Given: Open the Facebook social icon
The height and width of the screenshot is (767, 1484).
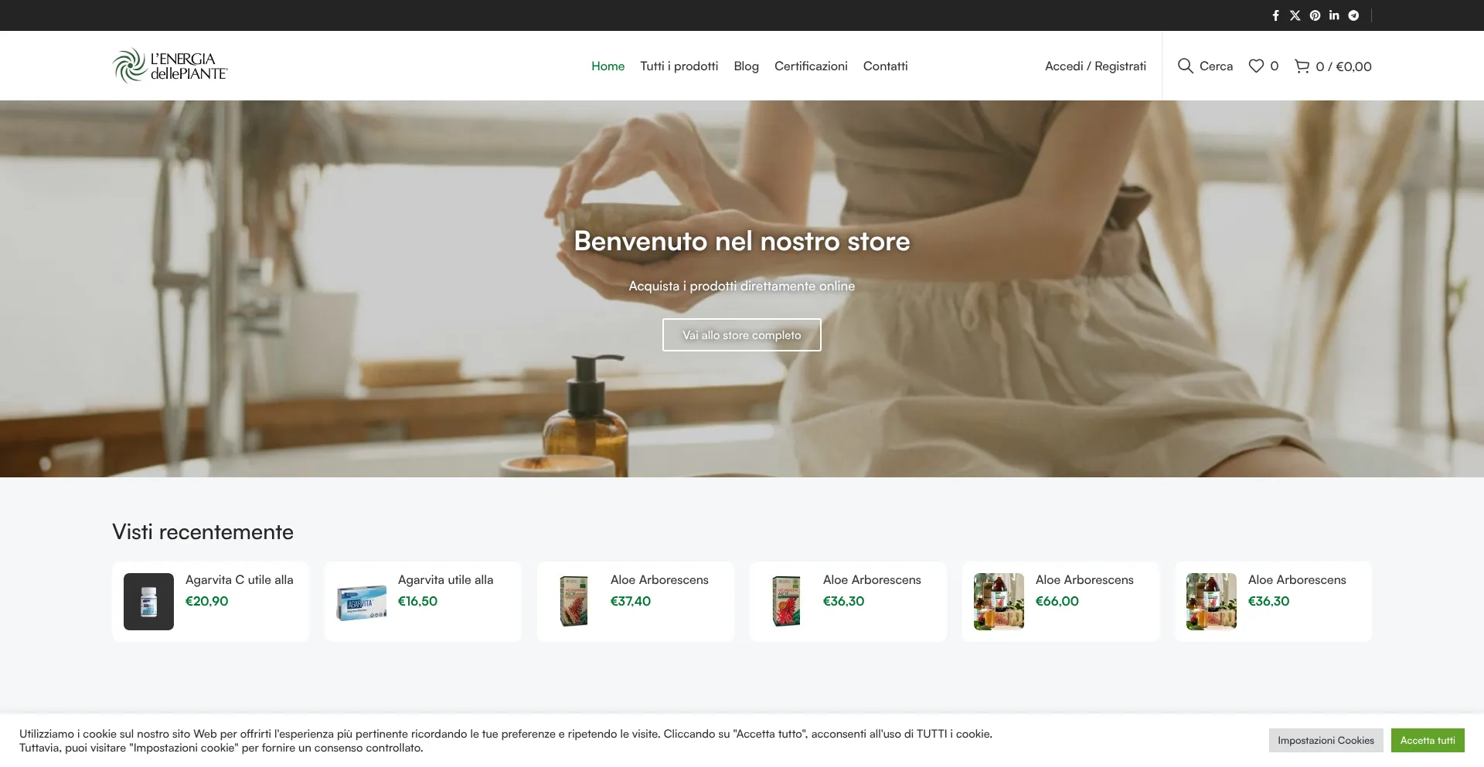Looking at the screenshot, I should tap(1275, 15).
